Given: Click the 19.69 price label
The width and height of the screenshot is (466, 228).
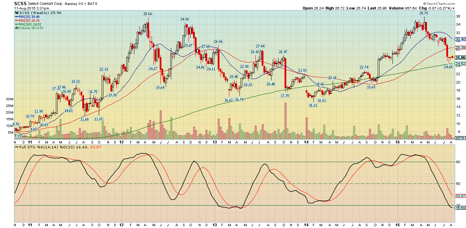Looking at the screenshot, I should (x=371, y=87).
